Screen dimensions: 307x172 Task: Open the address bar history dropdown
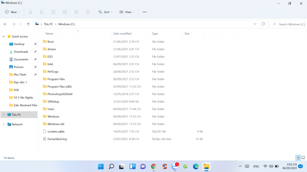pos(255,24)
